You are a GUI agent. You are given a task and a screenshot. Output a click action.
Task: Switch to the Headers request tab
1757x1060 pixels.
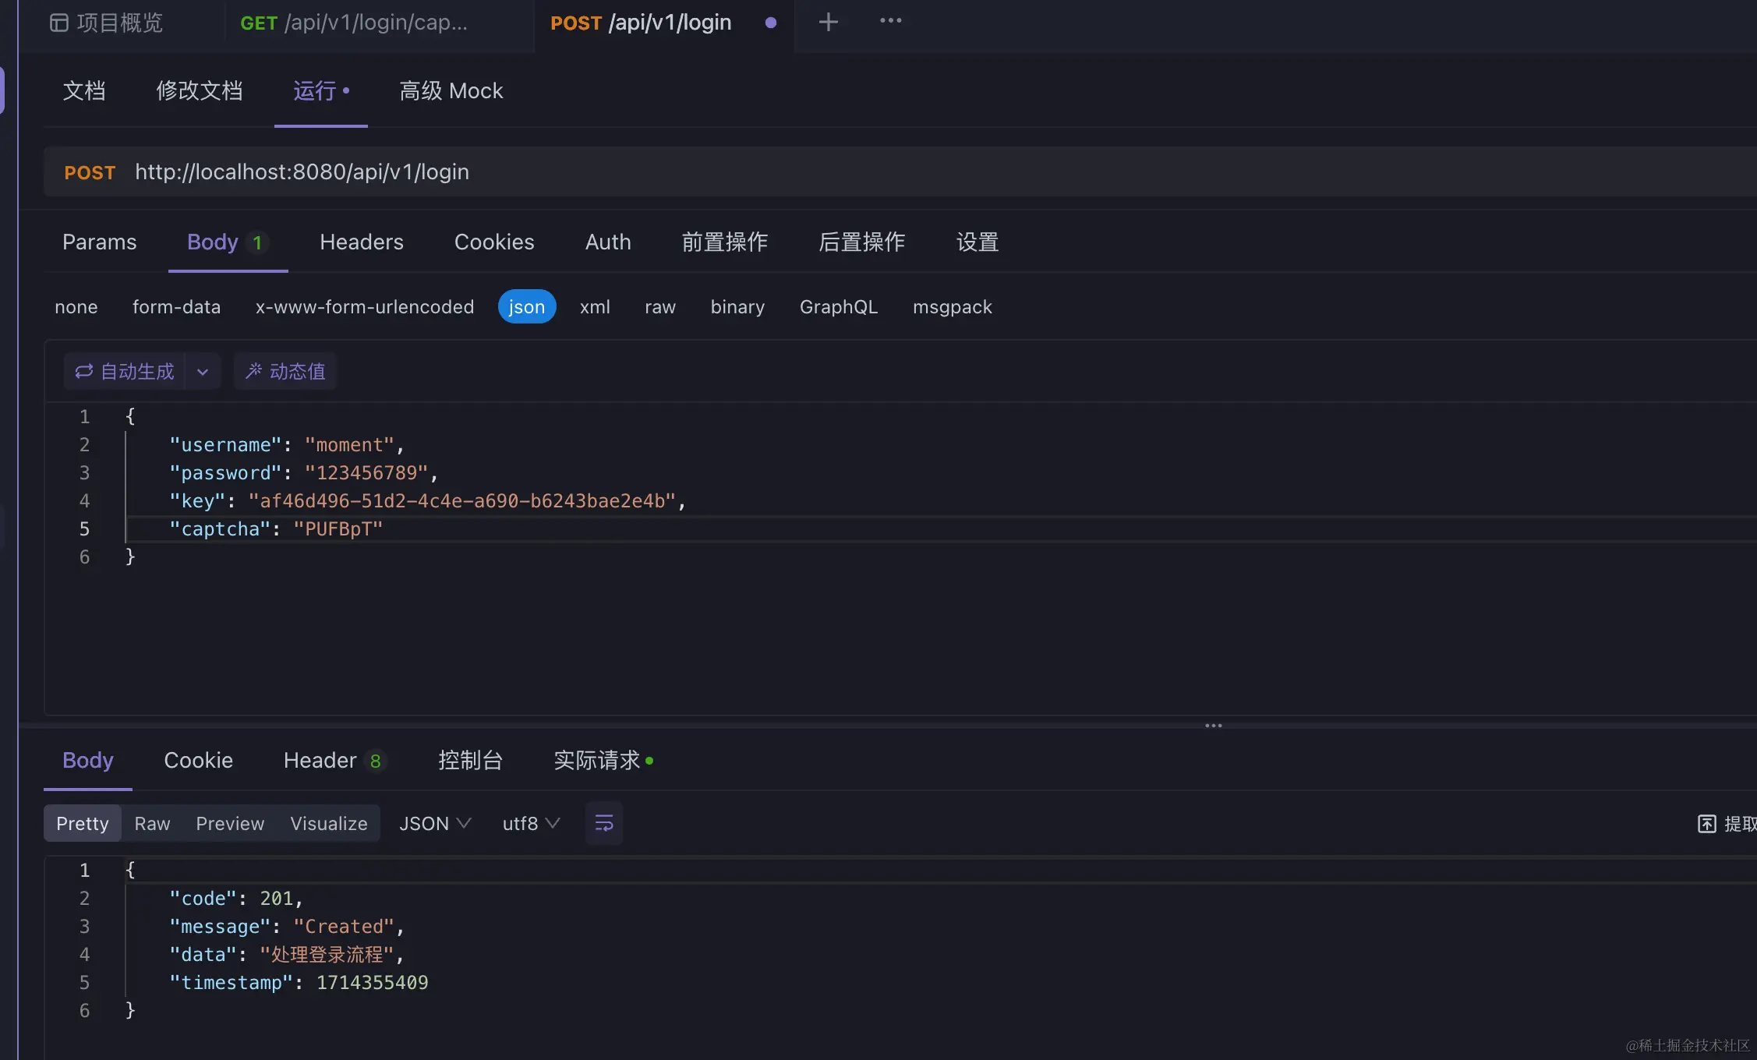[362, 242]
